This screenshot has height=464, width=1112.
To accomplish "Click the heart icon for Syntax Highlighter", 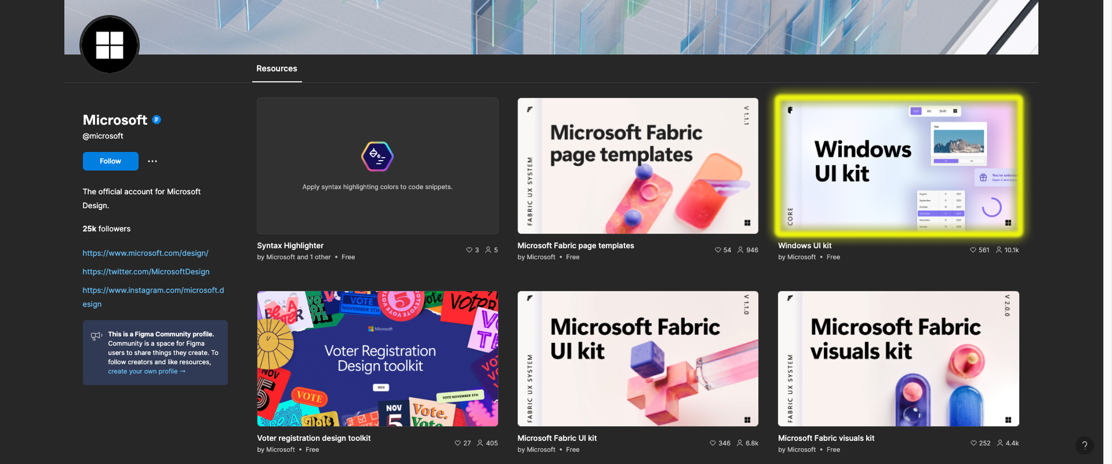I will [x=469, y=250].
